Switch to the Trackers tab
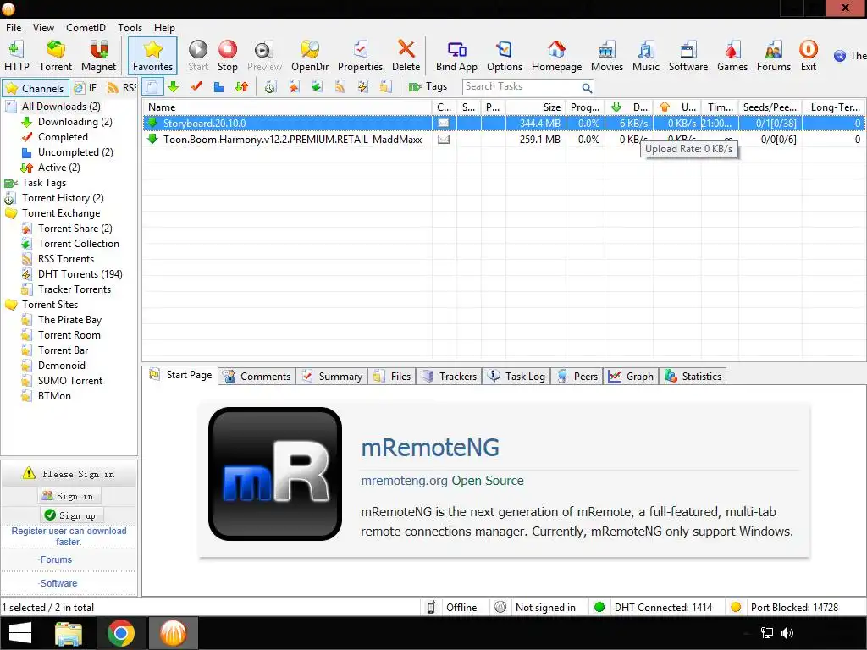The width and height of the screenshot is (867, 650). coord(450,377)
